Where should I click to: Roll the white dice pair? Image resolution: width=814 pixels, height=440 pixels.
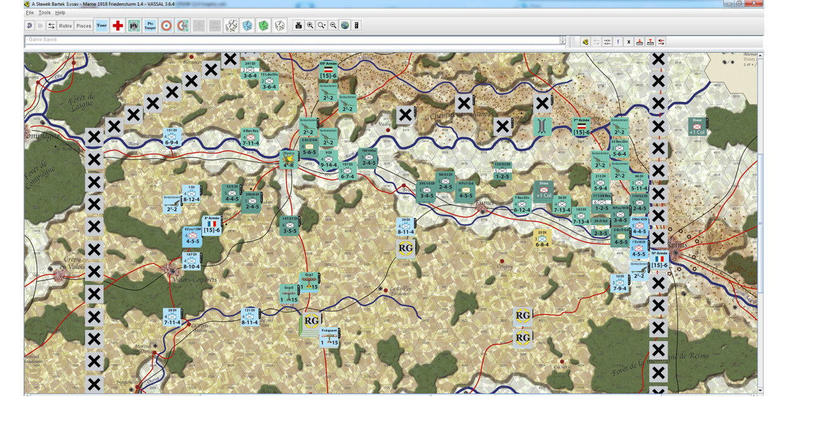pyautogui.click(x=231, y=25)
